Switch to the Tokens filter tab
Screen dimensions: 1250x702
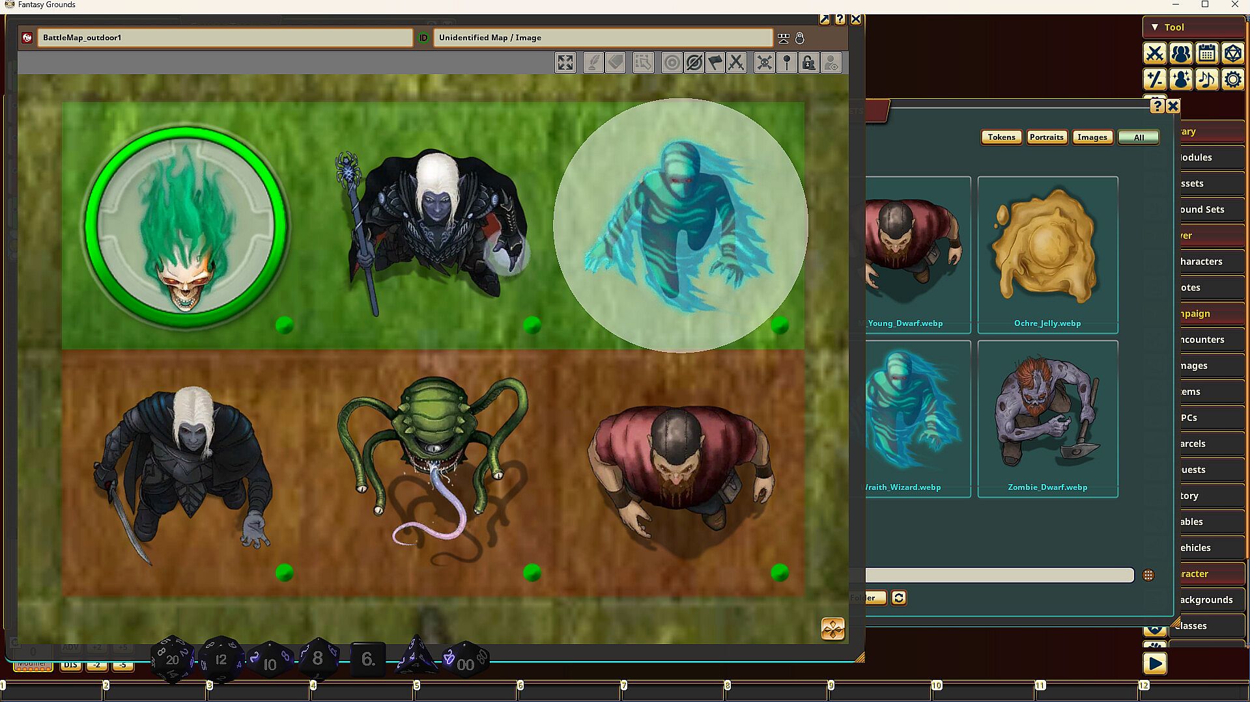point(1001,137)
